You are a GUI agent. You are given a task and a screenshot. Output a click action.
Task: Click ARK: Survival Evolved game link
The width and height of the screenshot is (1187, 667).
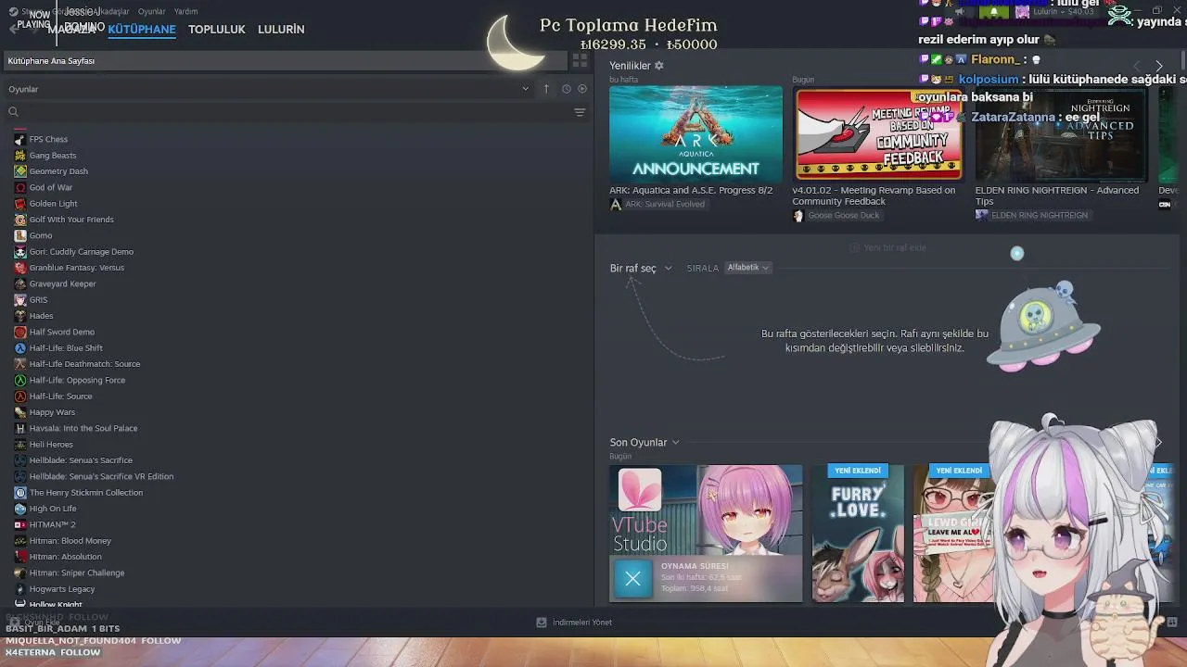click(665, 204)
